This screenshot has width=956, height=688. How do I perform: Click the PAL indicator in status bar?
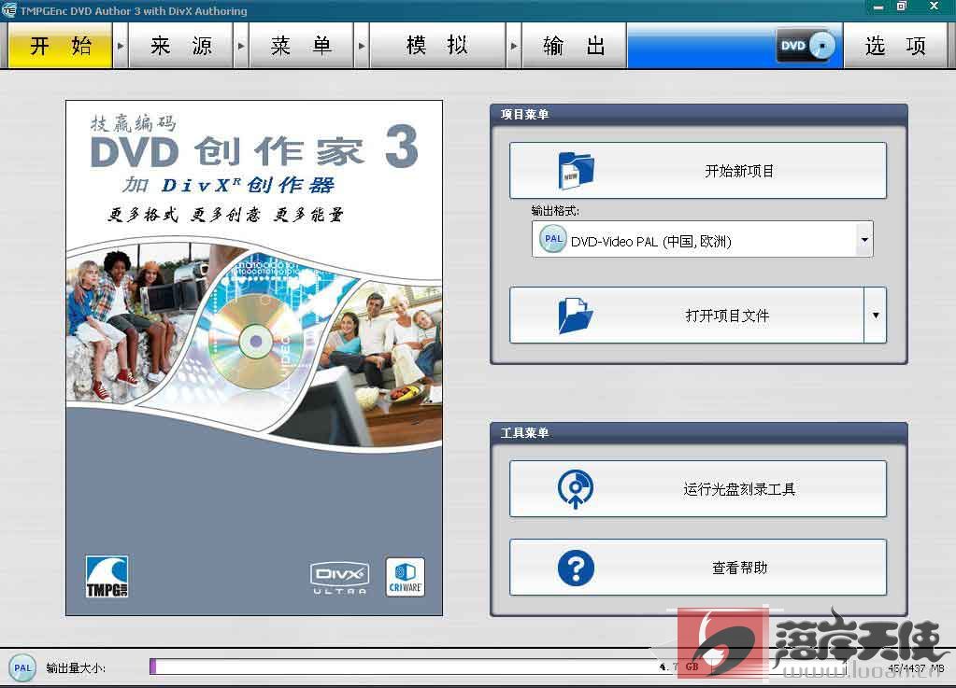point(22,667)
